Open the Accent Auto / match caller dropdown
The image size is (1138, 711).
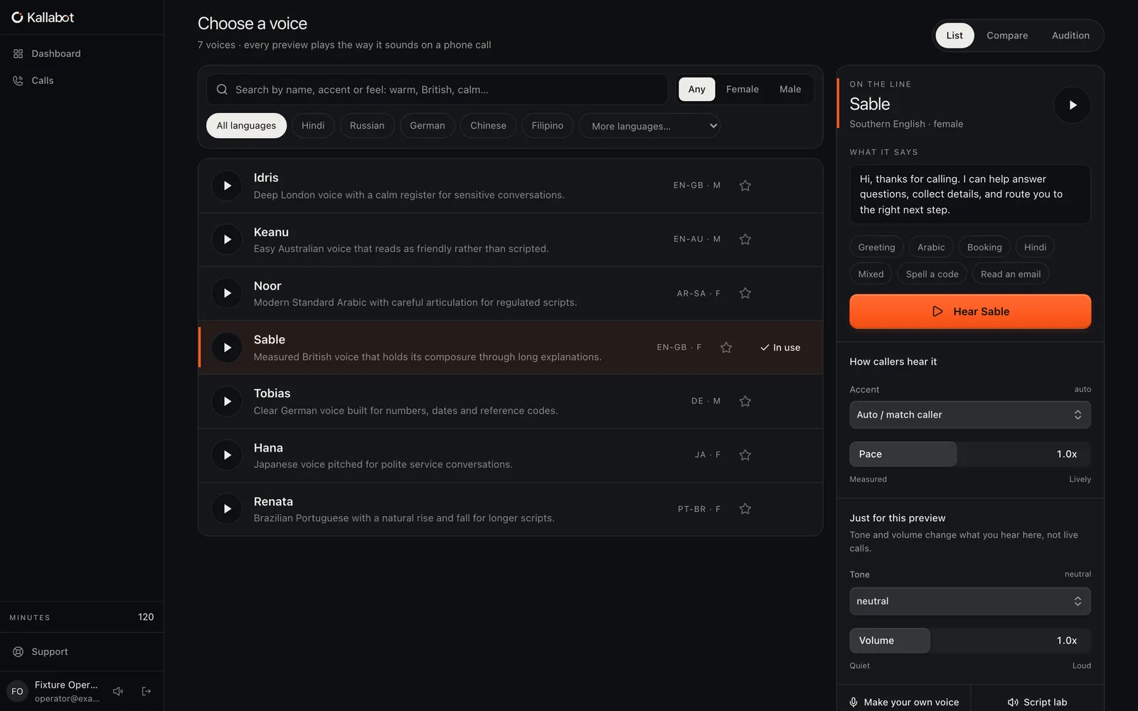click(970, 415)
